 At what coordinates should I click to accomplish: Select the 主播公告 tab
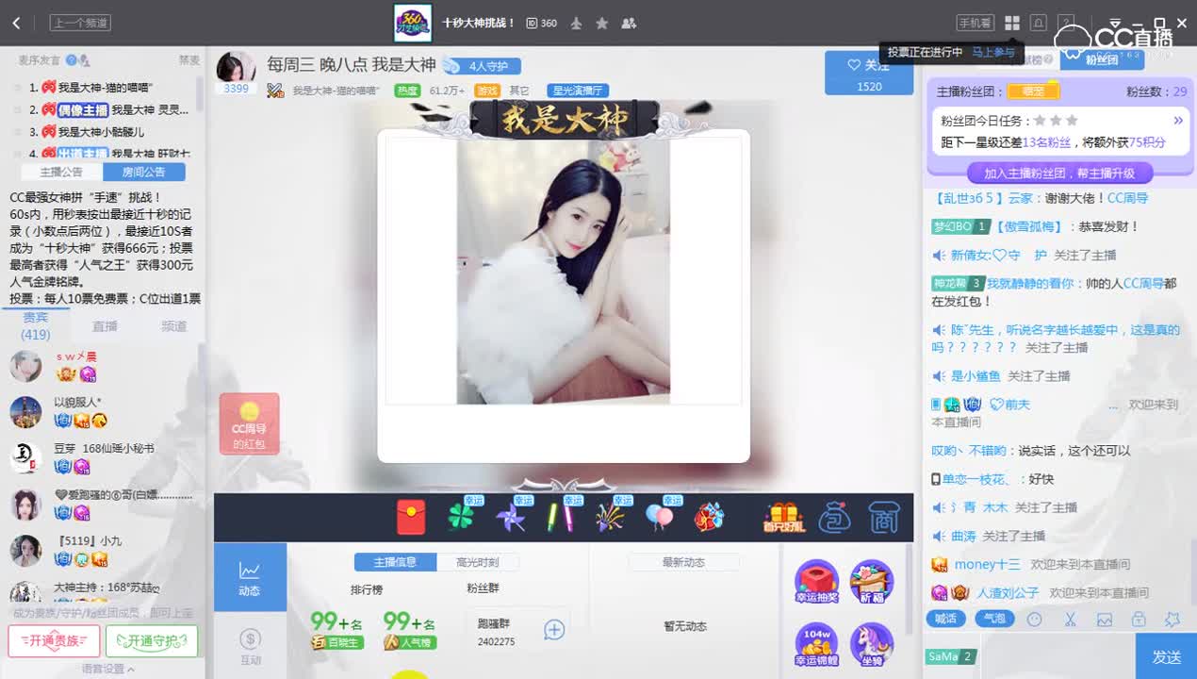point(61,172)
